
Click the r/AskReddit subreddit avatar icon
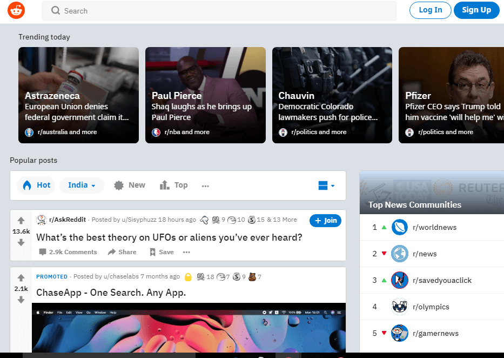(41, 220)
